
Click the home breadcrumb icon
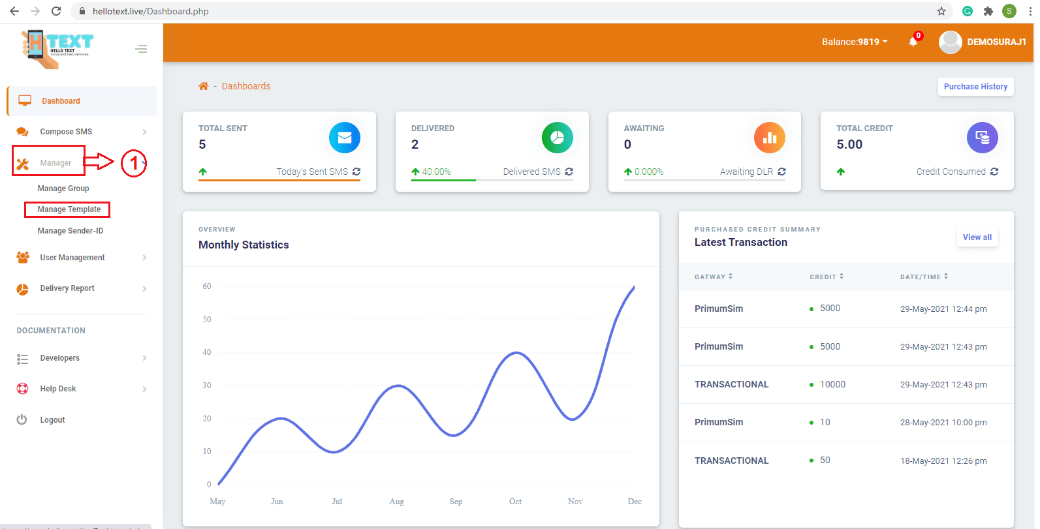pyautogui.click(x=204, y=86)
